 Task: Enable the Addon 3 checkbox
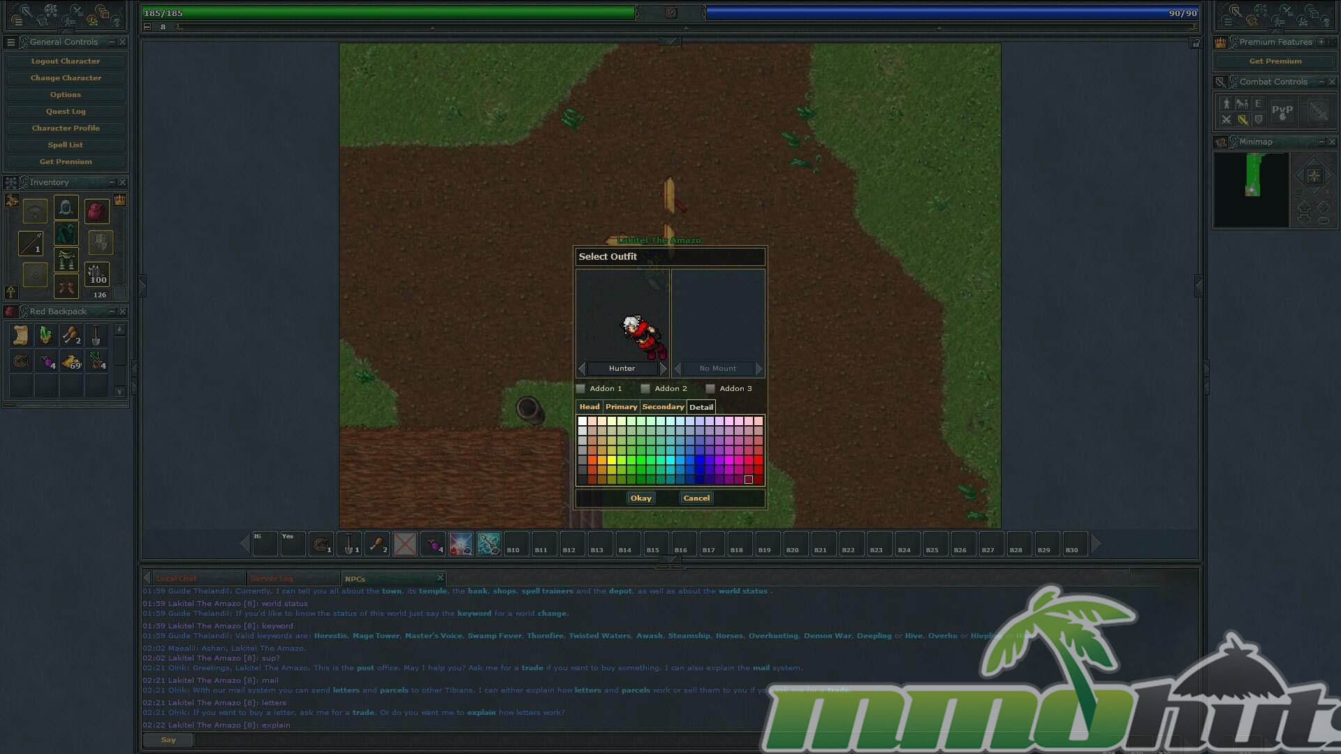click(x=710, y=389)
